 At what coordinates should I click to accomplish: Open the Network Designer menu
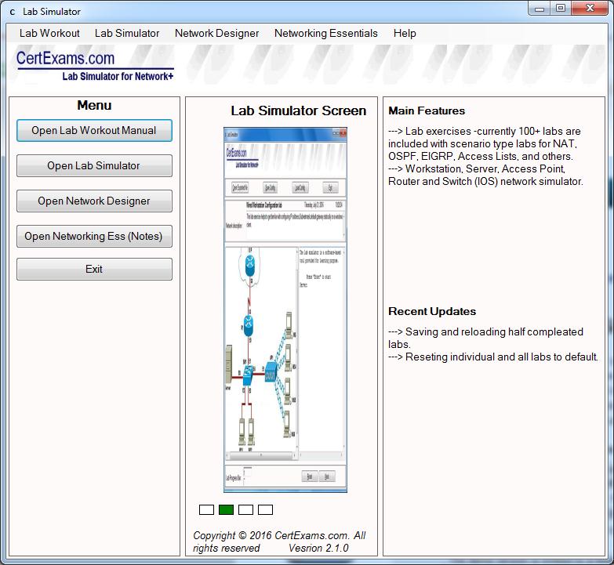pyautogui.click(x=216, y=33)
